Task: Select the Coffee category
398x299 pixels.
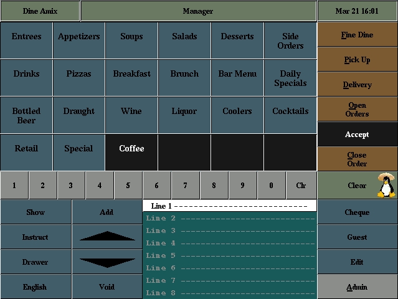Action: [x=131, y=153]
